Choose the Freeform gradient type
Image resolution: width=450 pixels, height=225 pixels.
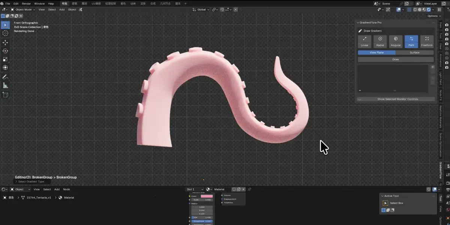[x=427, y=41]
